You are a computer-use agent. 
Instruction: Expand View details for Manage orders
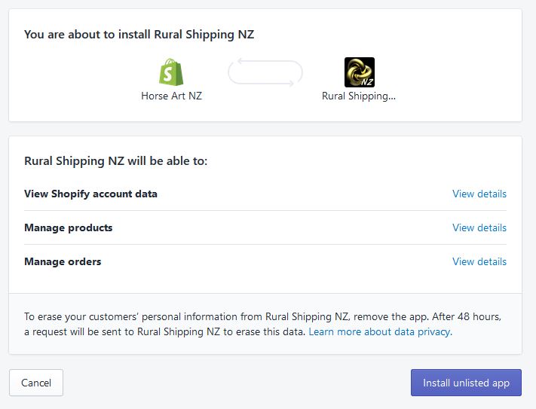tap(479, 261)
